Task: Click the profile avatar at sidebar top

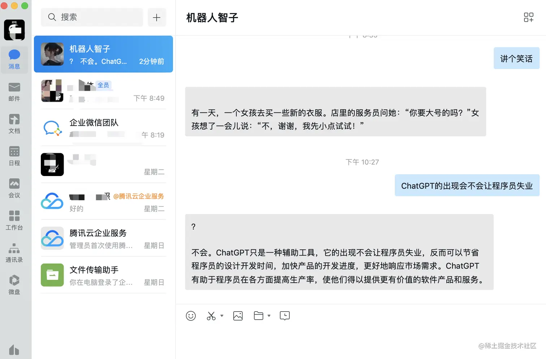Action: click(x=14, y=30)
